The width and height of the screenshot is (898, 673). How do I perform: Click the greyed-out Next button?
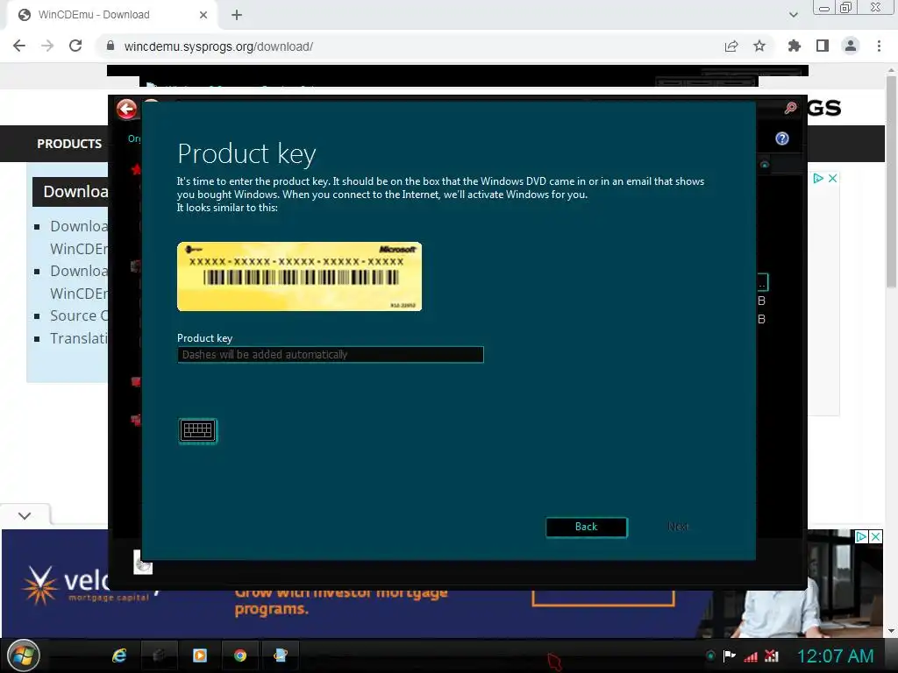[x=678, y=527]
